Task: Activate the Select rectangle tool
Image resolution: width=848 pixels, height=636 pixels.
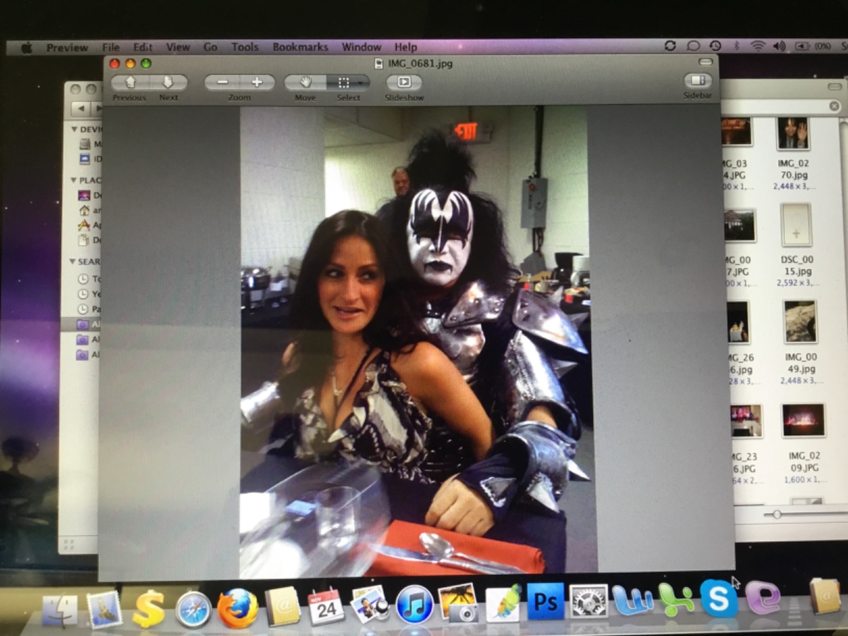Action: 344,82
